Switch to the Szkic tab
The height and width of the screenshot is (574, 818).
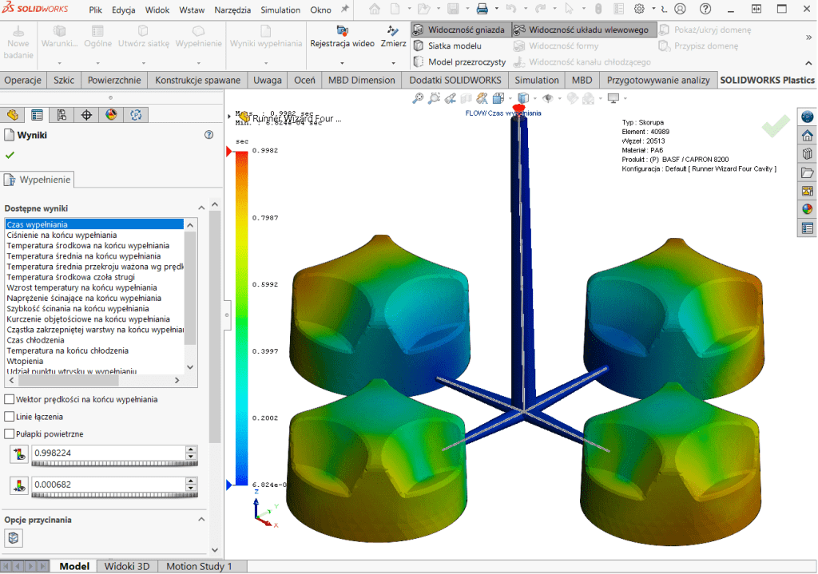click(x=64, y=81)
